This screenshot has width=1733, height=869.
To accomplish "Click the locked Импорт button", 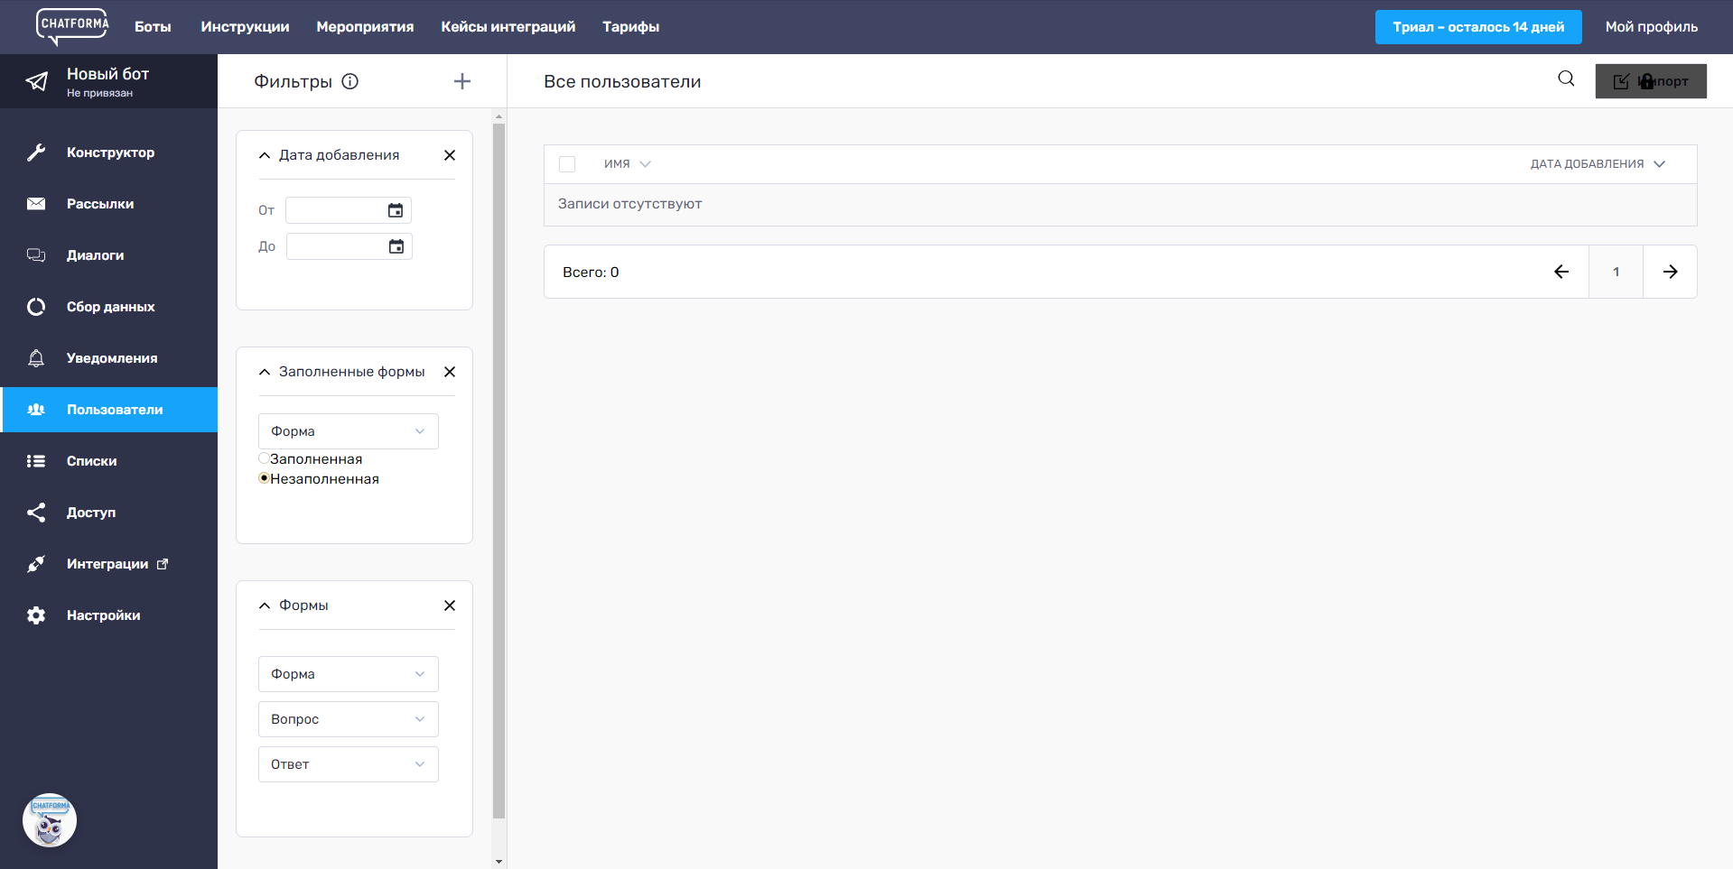I will coord(1651,81).
